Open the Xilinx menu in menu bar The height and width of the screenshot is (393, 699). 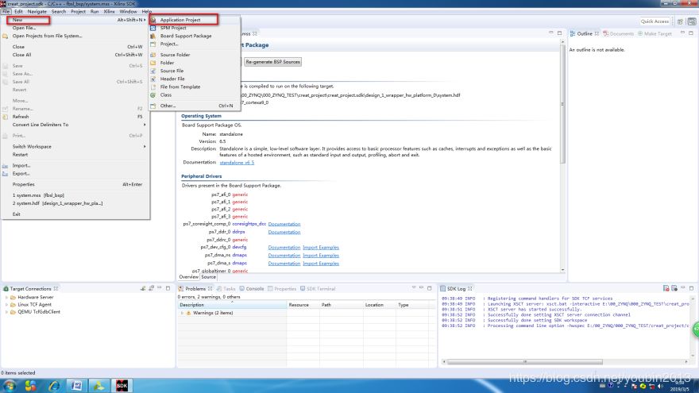point(110,11)
